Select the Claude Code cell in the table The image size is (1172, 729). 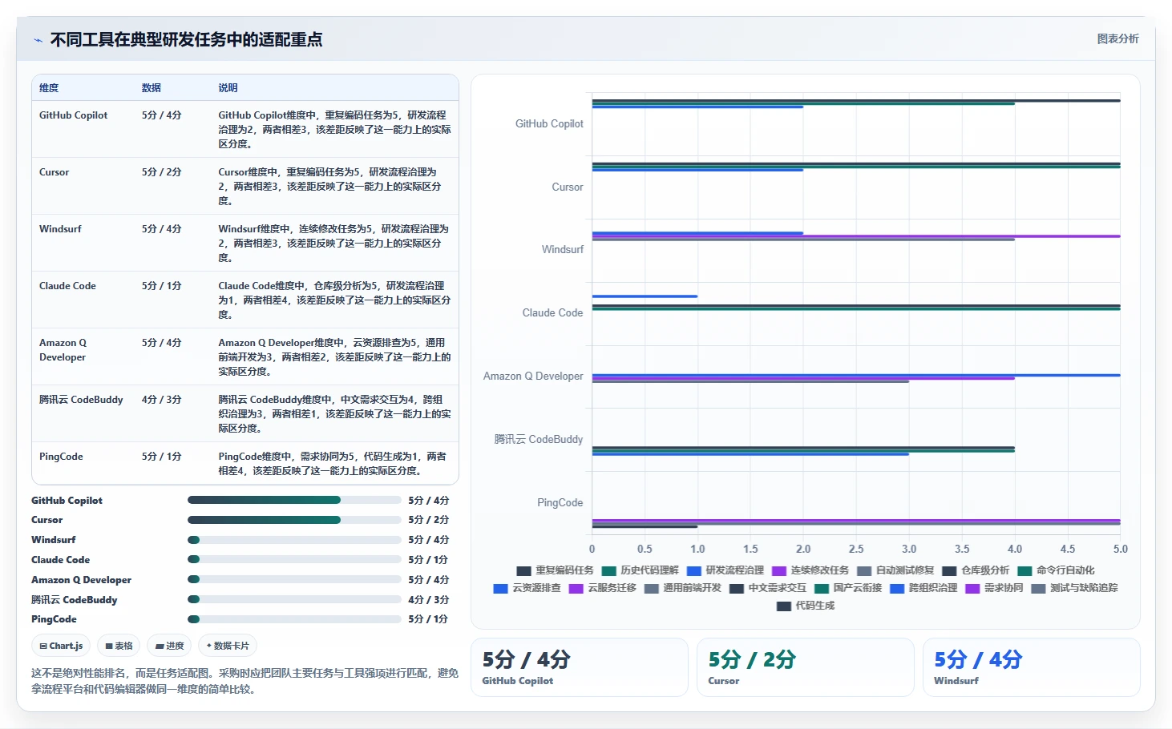click(x=67, y=286)
